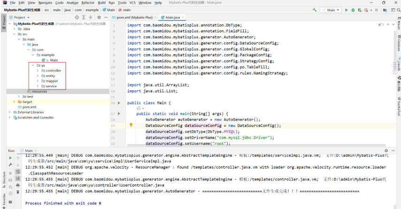Viewport: 401px width, 209px height.
Task: Open dropdown arrow beside profiler icon
Action: (x=371, y=10)
